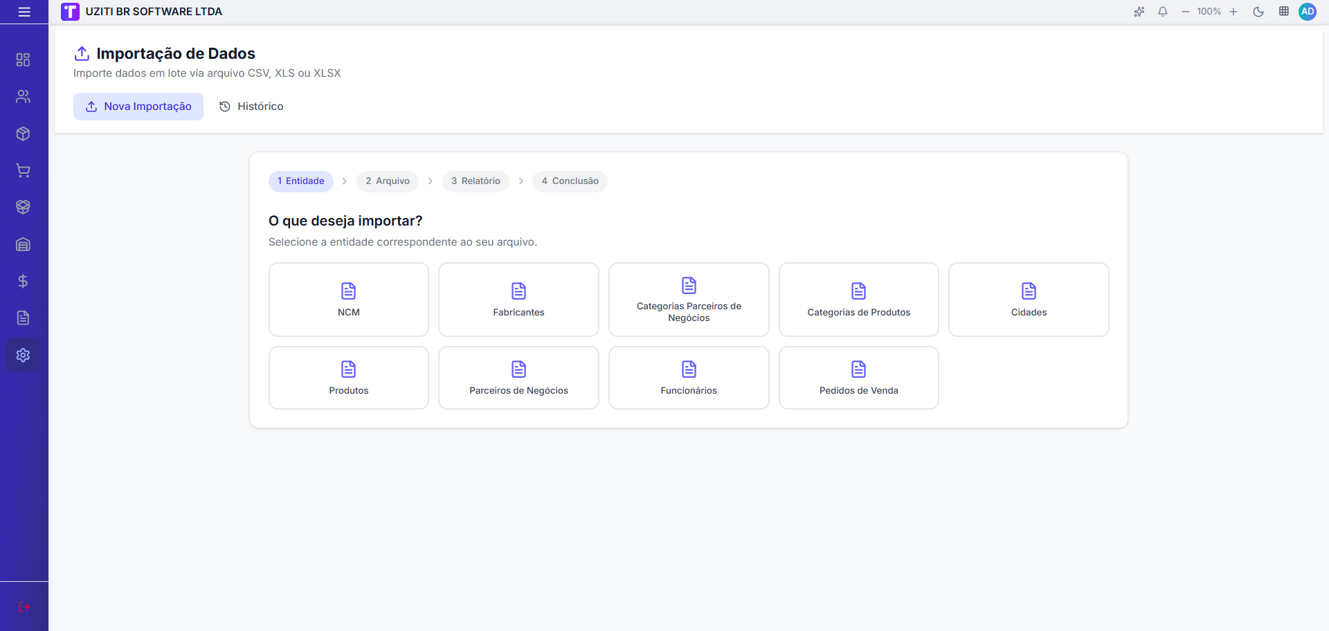Switch to the Histórico tab

click(251, 107)
